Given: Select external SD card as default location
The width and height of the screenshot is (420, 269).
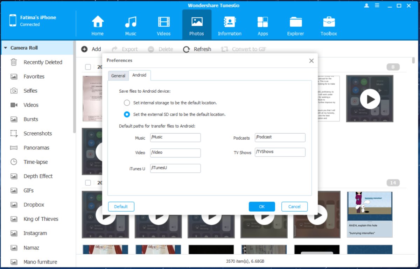Looking at the screenshot, I should point(127,114).
